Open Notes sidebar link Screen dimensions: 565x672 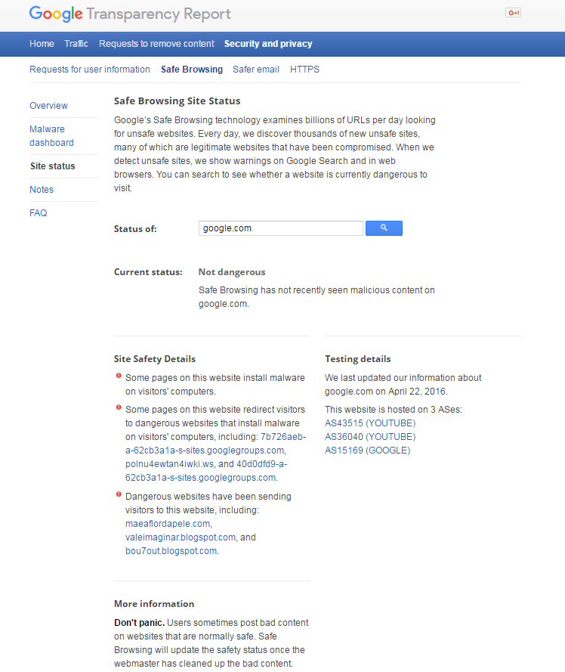tap(42, 190)
